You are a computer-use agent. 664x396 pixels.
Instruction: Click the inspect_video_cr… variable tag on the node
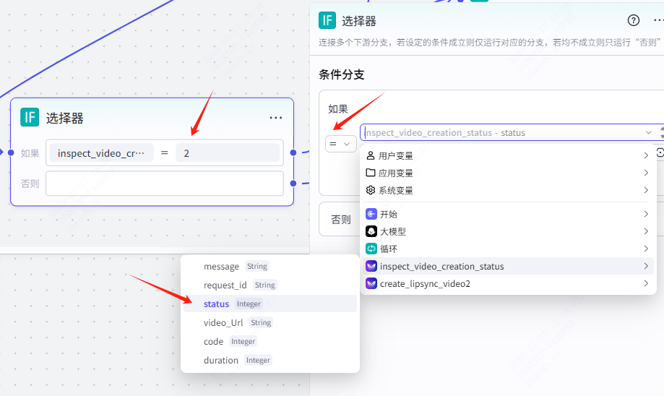101,153
